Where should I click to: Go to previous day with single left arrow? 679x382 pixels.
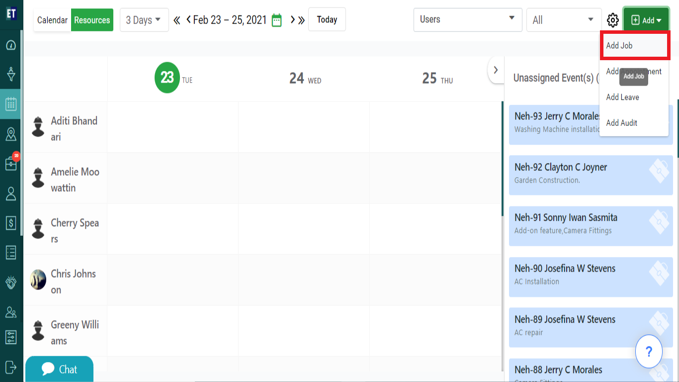[x=188, y=20]
